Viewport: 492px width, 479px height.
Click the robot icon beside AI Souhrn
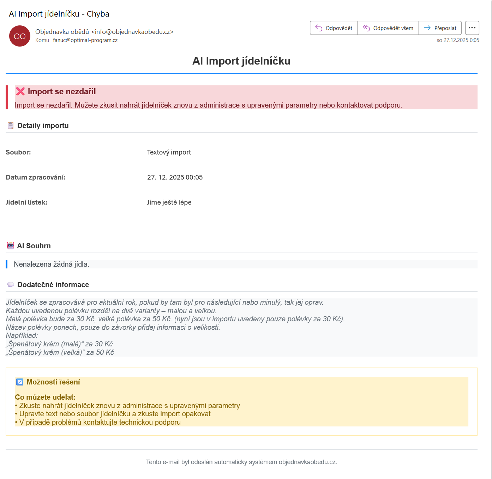point(11,246)
